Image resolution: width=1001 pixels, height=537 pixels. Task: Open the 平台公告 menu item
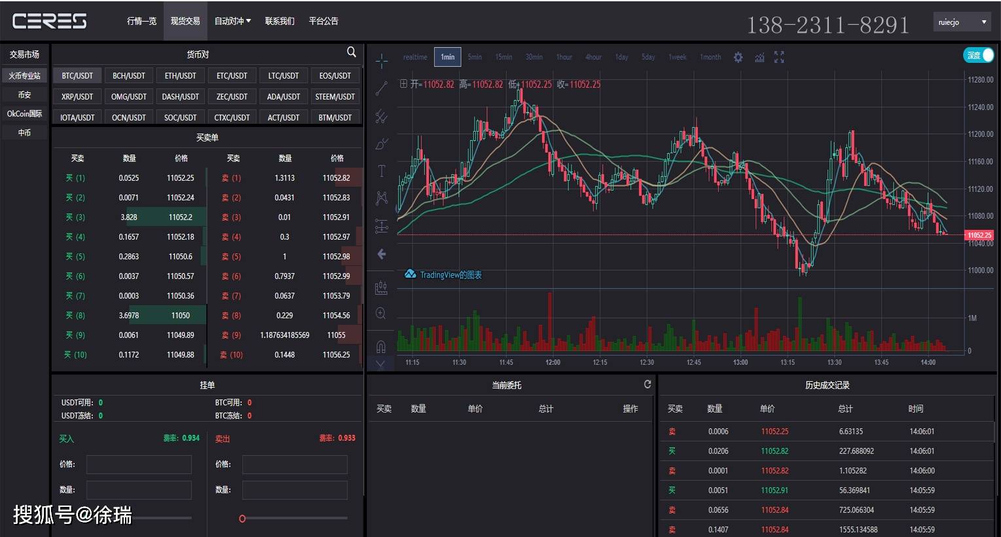point(323,21)
